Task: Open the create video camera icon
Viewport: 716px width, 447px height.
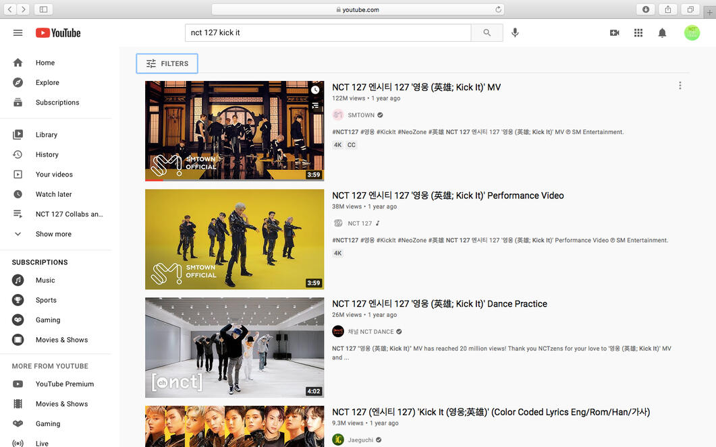Action: [x=614, y=33]
